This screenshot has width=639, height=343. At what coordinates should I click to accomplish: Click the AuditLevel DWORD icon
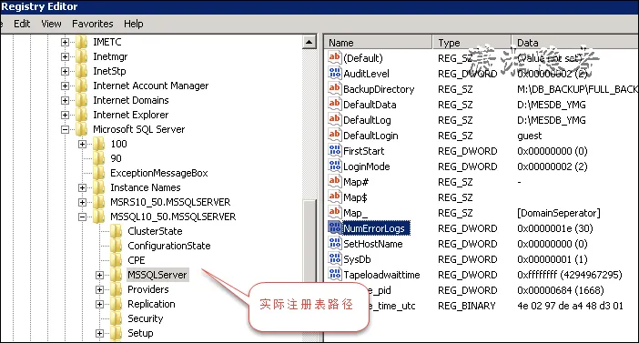coord(335,73)
